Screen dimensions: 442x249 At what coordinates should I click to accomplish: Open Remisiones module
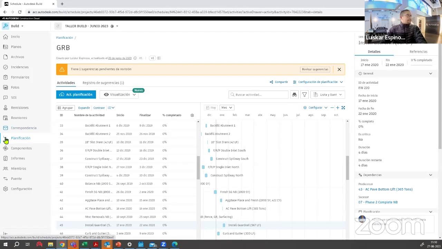pos(19,108)
